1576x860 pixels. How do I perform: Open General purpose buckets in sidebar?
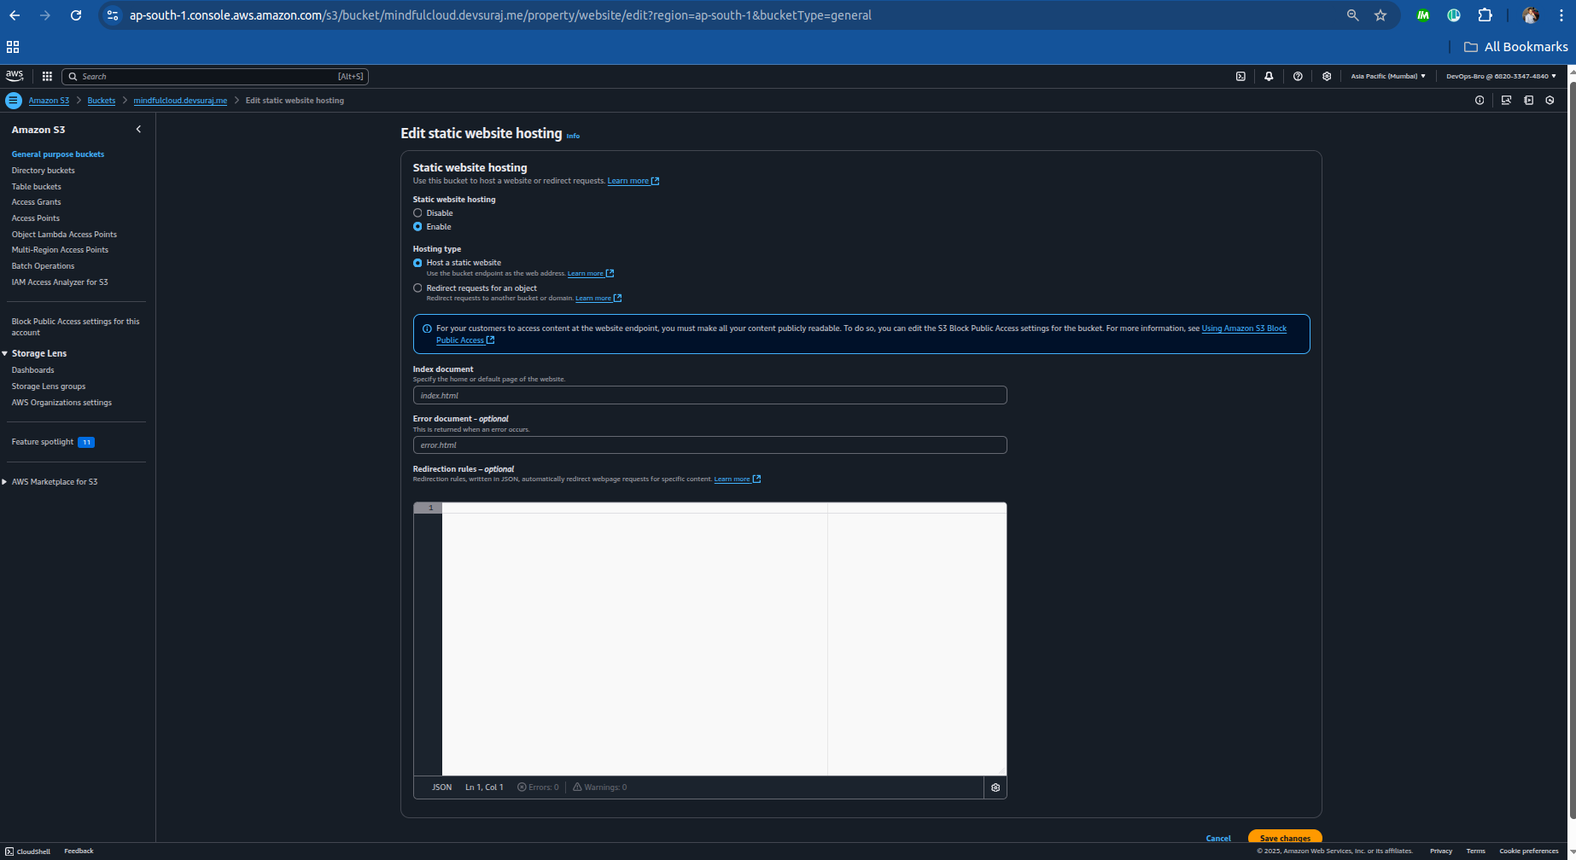click(58, 154)
